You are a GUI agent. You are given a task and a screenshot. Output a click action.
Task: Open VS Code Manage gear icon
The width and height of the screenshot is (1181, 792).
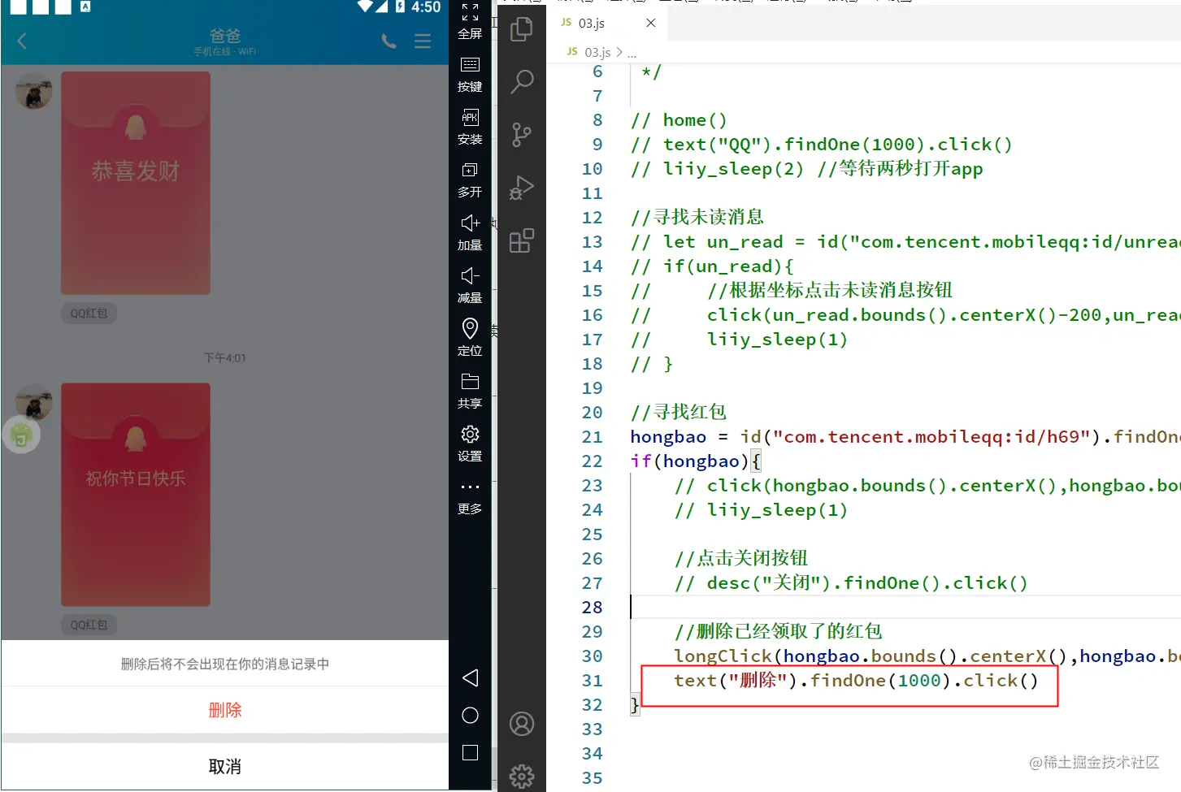click(x=522, y=777)
